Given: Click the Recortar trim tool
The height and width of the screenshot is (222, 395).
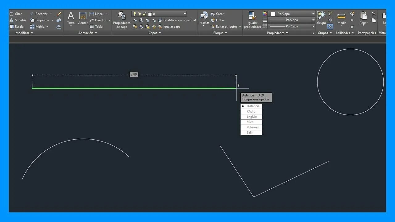Looking at the screenshot, I should coord(39,14).
